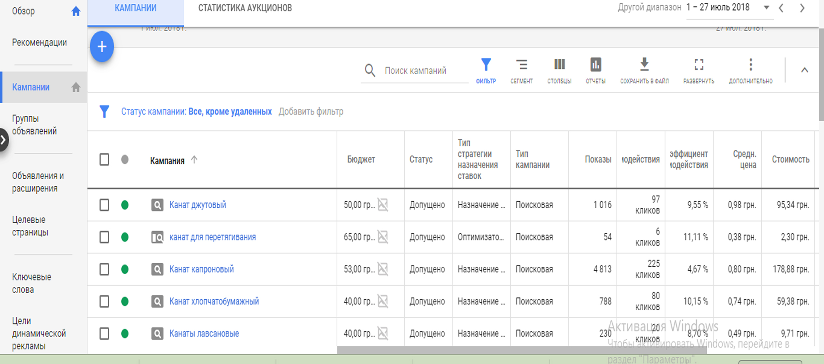The image size is (824, 364).
Task: Open the date range dropdown arrow
Action: pyautogui.click(x=766, y=8)
